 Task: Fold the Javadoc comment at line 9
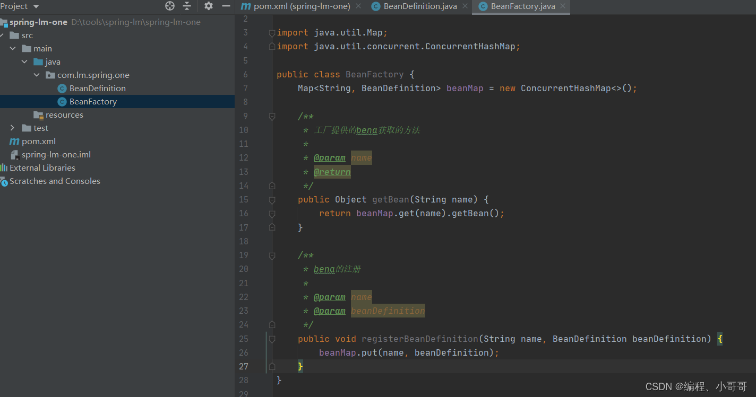point(272,116)
